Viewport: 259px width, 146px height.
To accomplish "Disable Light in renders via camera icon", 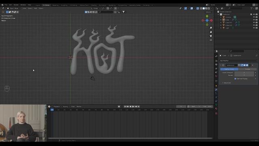I will coord(257,28).
